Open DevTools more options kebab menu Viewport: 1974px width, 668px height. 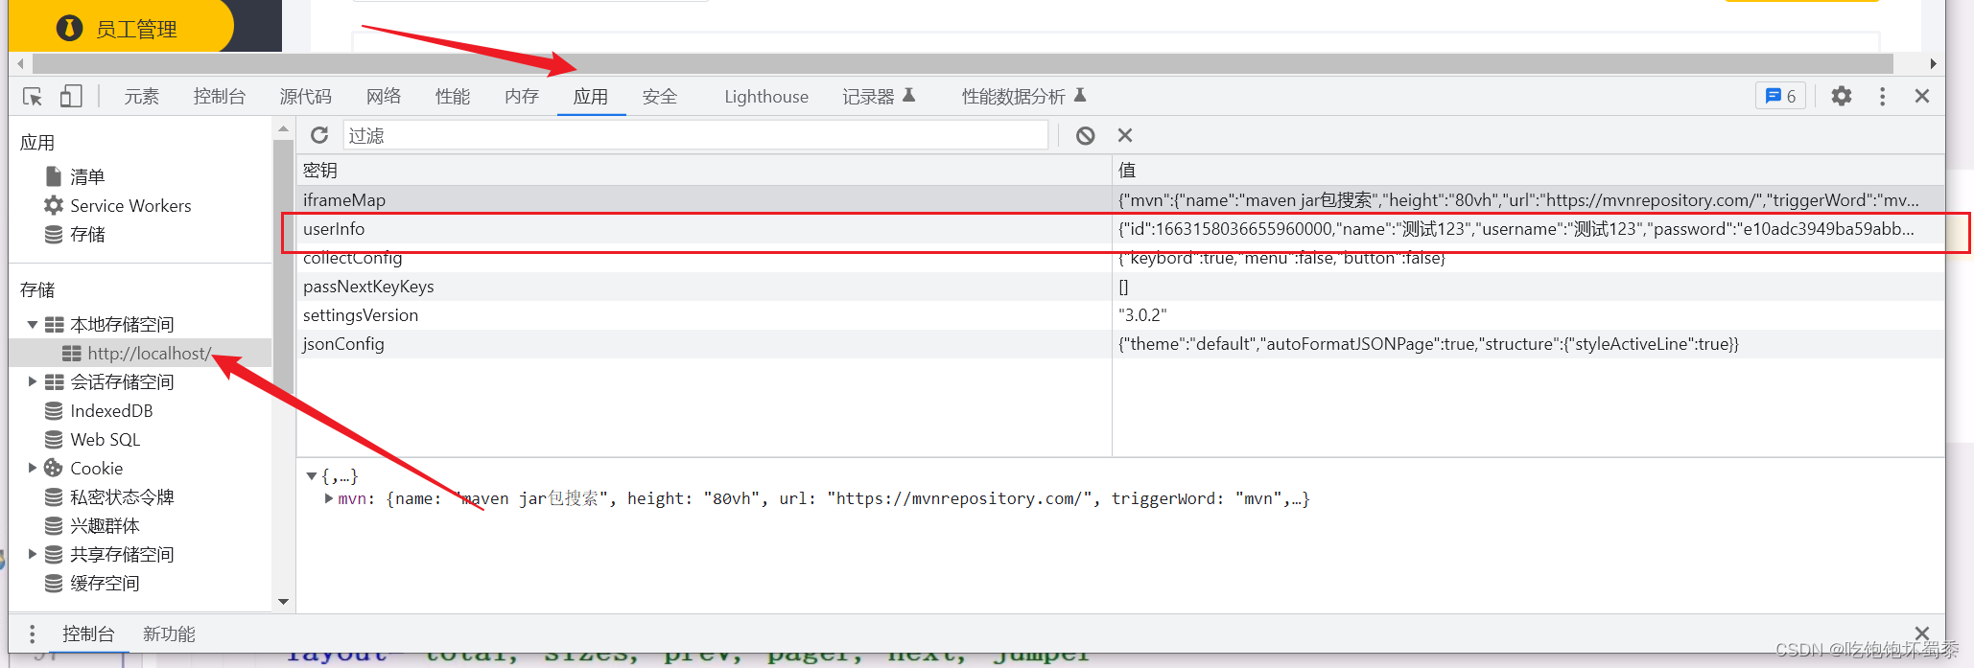coord(1882,96)
